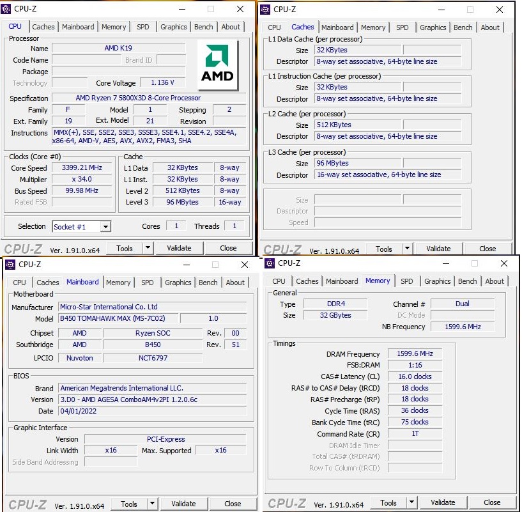The image size is (522, 512).
Task: Open About tab in Caches window
Action: 490,27
